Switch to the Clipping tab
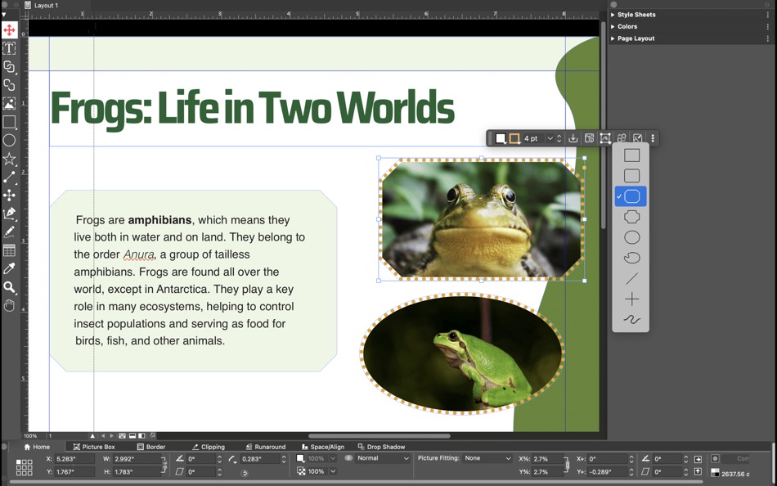The height and width of the screenshot is (486, 777). click(208, 447)
